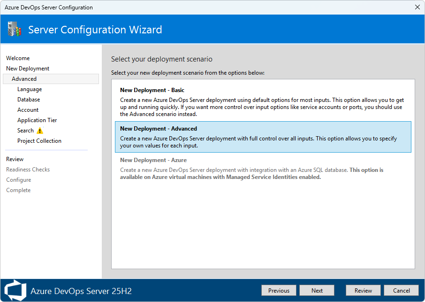Viewport: 425px width, 302px height.
Task: Close the Server Configuration window
Action: (417, 7)
